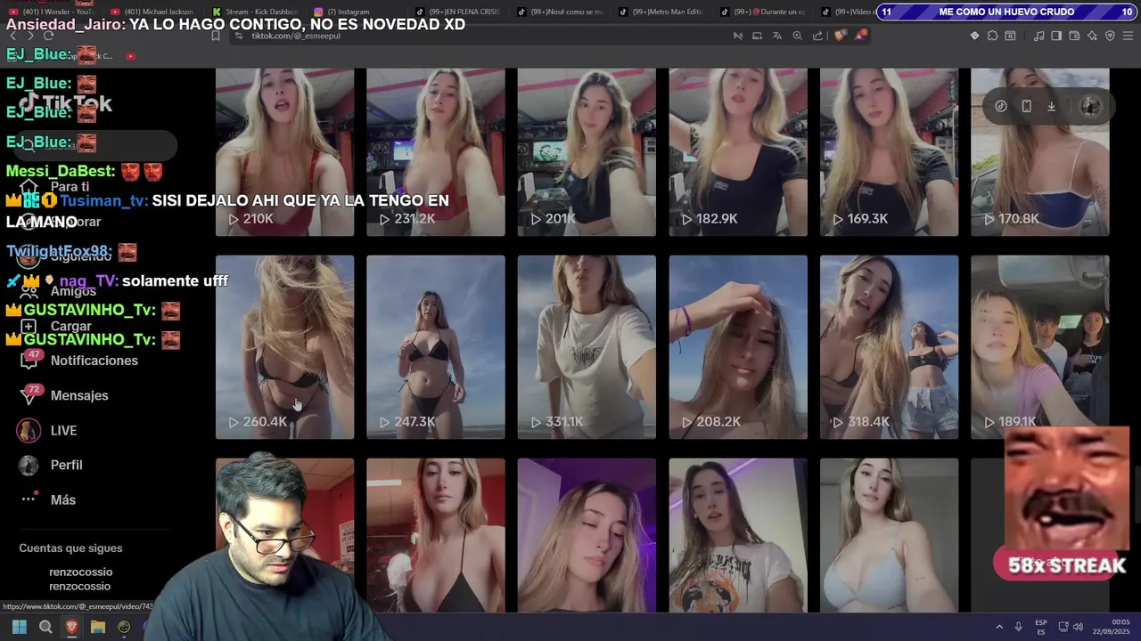Show hidden system tray icons chevron
The width and height of the screenshot is (1141, 641).
pyautogui.click(x=998, y=627)
